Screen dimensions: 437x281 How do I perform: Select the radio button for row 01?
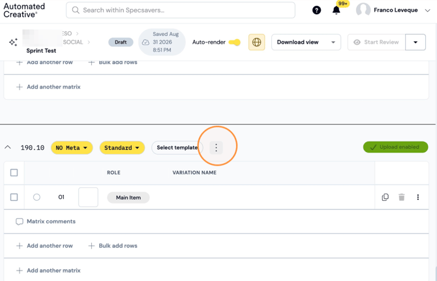tap(37, 197)
